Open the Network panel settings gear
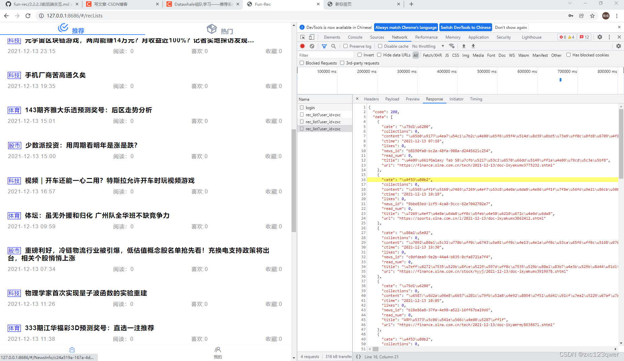Image resolution: width=624 pixels, height=361 pixels. click(619, 46)
